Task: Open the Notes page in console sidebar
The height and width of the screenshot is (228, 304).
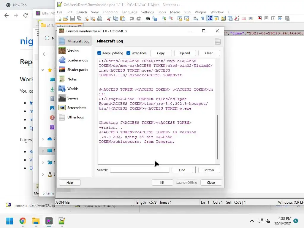Action: click(75, 79)
